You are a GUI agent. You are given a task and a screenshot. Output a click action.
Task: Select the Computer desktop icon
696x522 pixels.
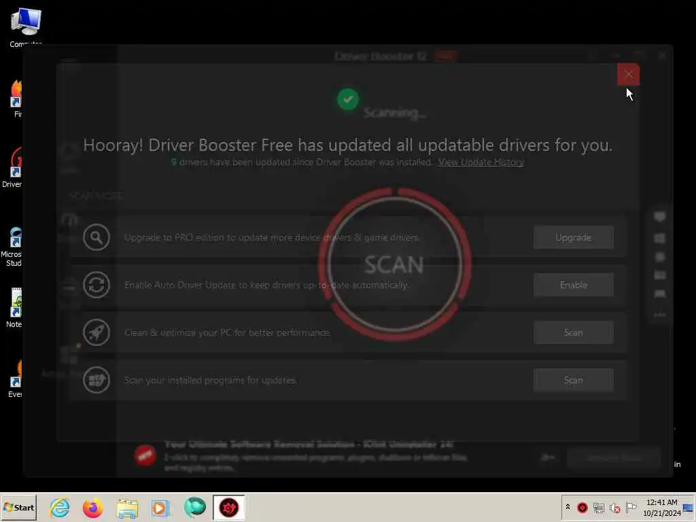(x=26, y=27)
